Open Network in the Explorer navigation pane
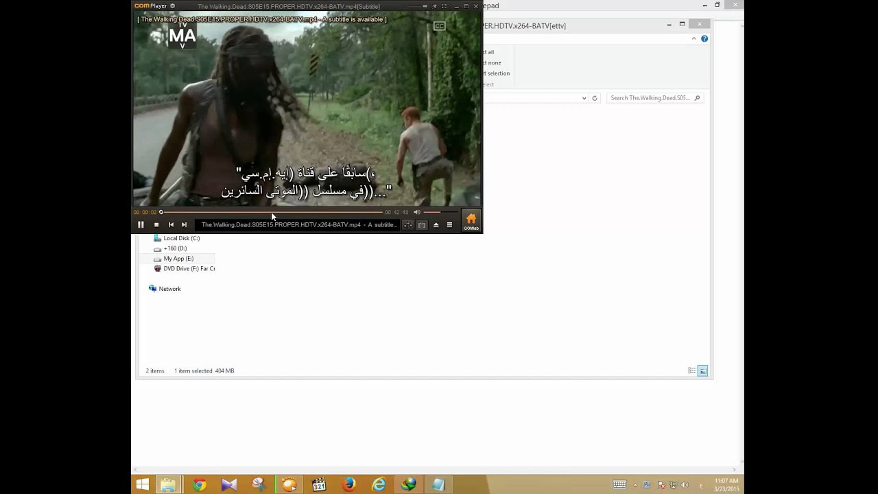 [x=165, y=289]
